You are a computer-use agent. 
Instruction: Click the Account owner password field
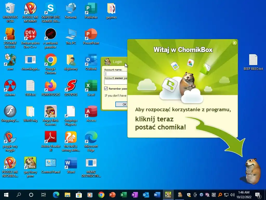point(116,82)
